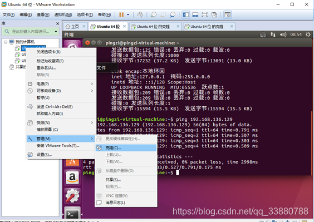Screen dimensions: 314x222
Task: Select 我的计算机 in the library tree
Action: pos(25,42)
